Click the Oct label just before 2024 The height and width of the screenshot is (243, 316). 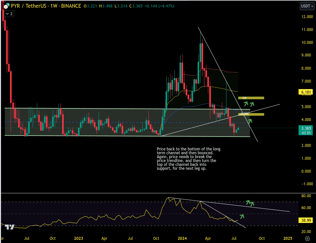pos(156,238)
